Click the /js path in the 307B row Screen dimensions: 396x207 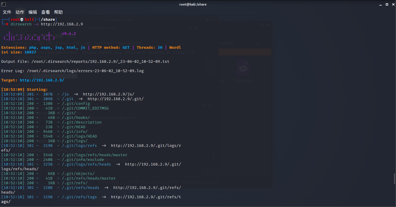[x=65, y=94]
